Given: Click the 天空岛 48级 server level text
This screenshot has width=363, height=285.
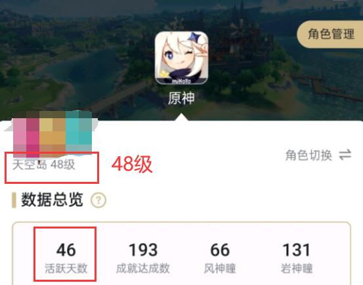Looking at the screenshot, I should click(x=43, y=165).
